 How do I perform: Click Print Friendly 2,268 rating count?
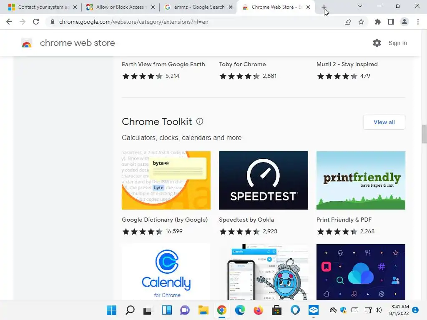367,231
